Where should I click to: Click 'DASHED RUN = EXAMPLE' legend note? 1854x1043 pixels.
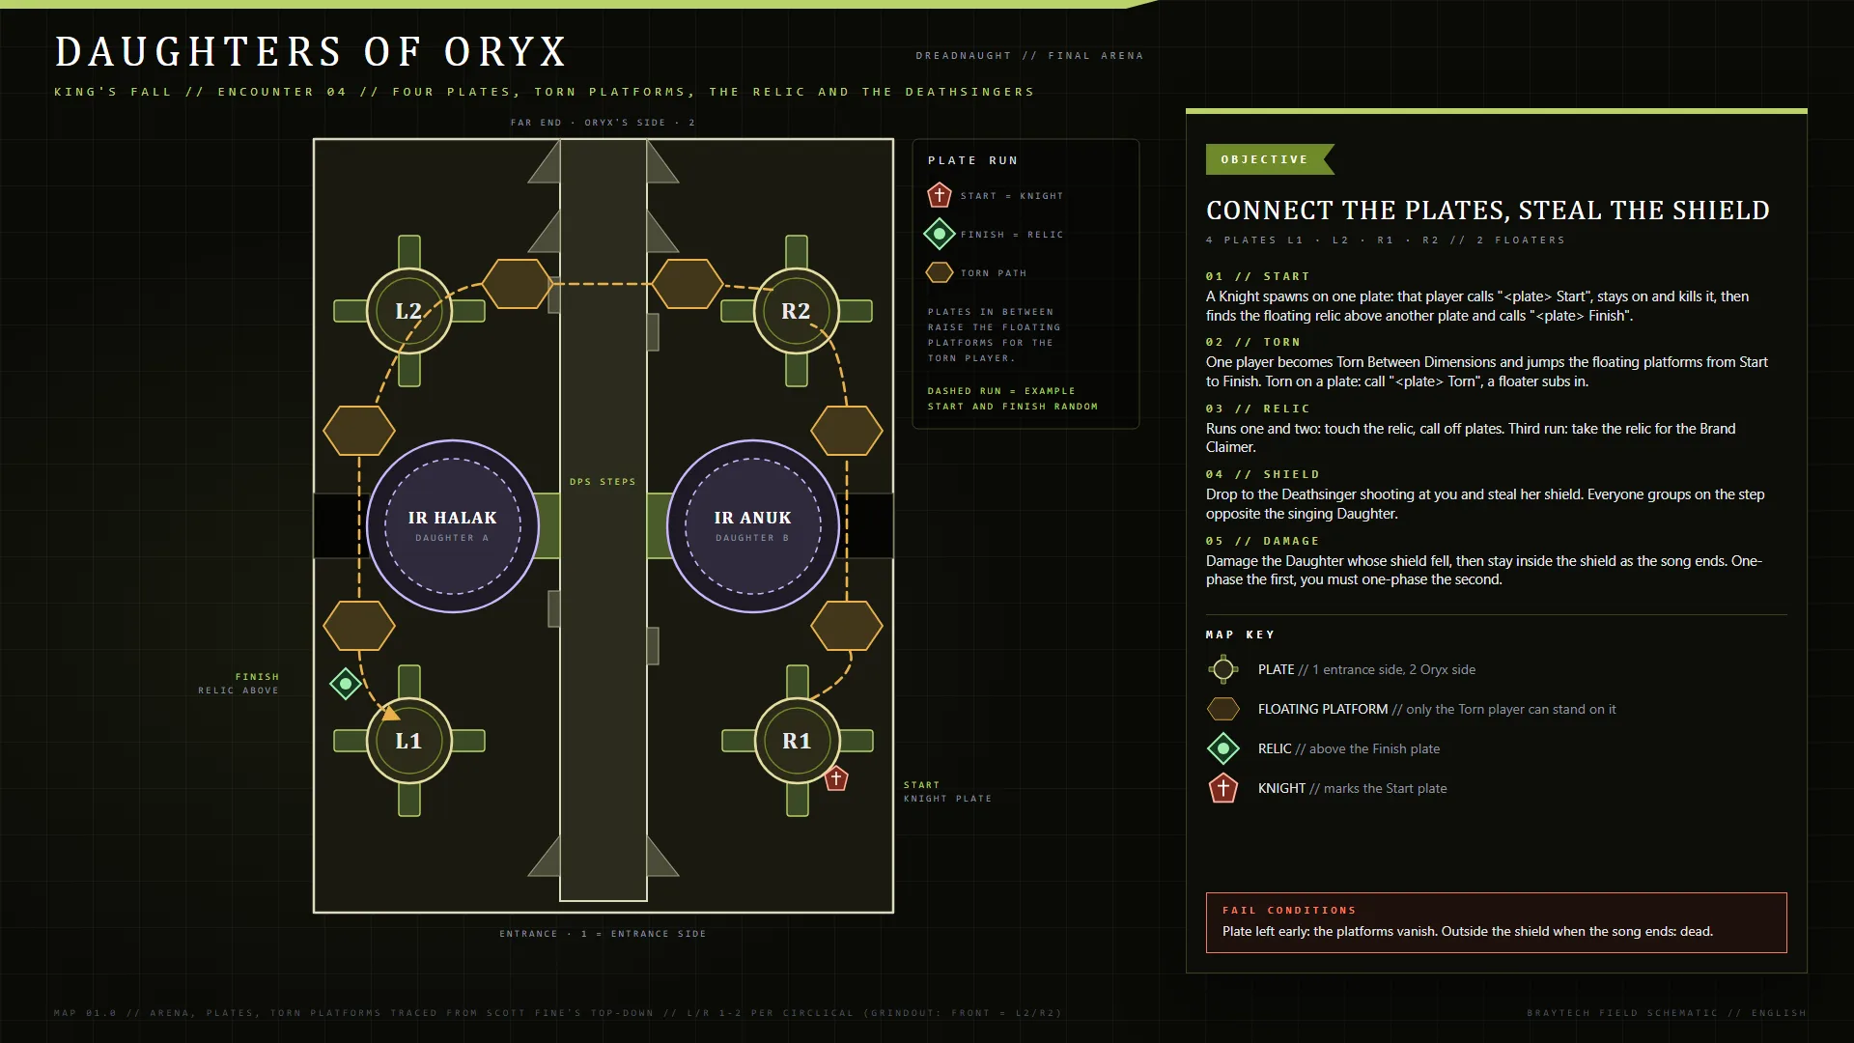coord(1001,391)
